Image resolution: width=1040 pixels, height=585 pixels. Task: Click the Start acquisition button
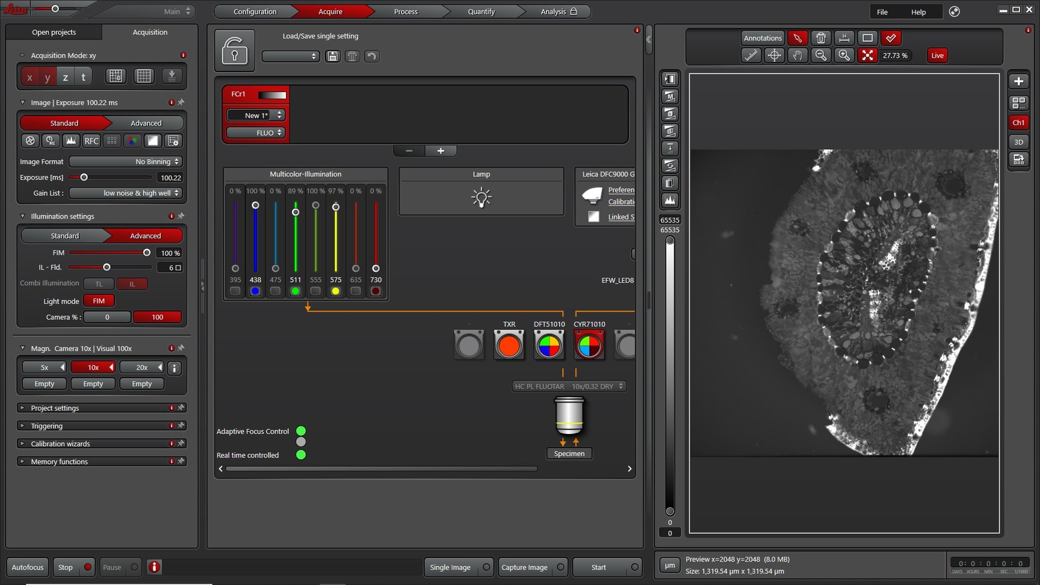[598, 566]
